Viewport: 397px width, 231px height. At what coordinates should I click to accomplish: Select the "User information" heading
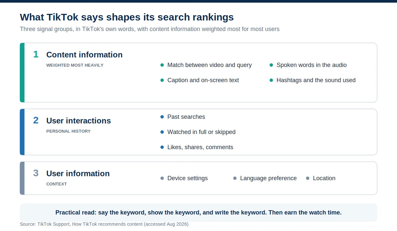(78, 174)
